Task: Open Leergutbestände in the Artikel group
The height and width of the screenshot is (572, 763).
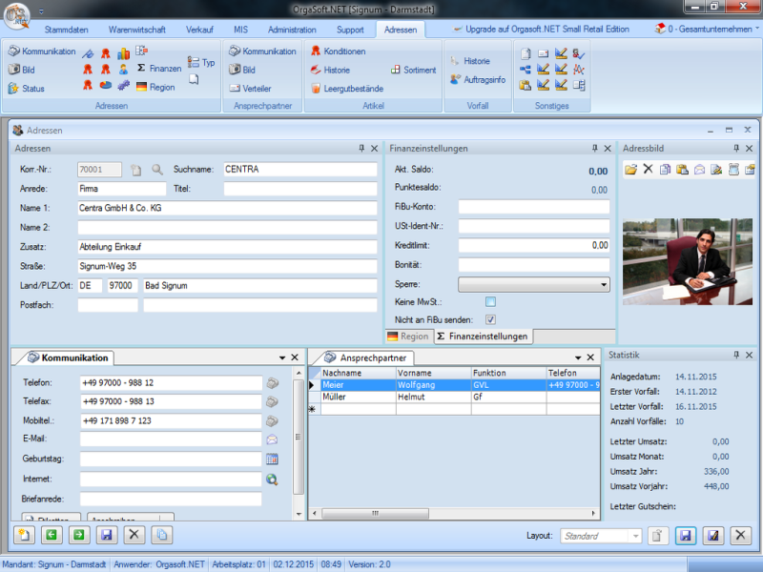Action: click(351, 89)
